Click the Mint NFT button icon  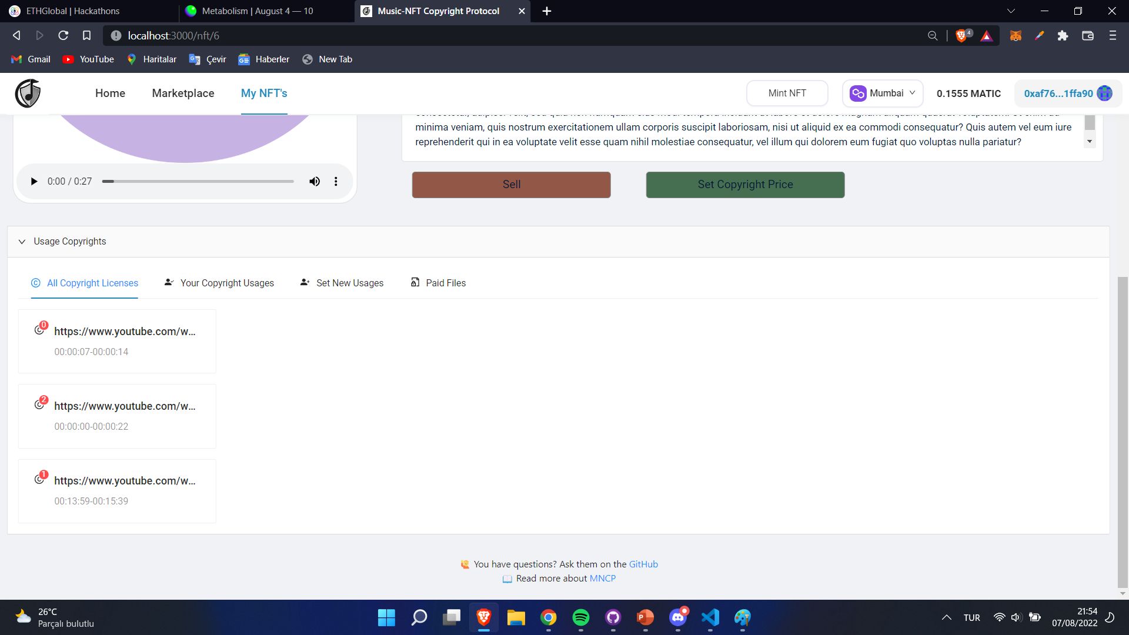(787, 93)
